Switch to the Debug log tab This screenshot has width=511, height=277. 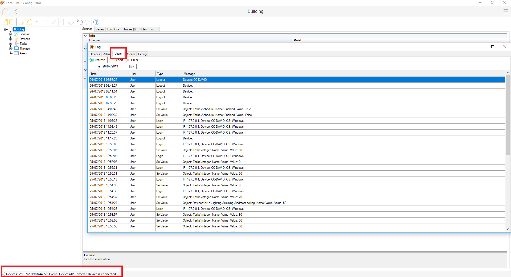142,54
